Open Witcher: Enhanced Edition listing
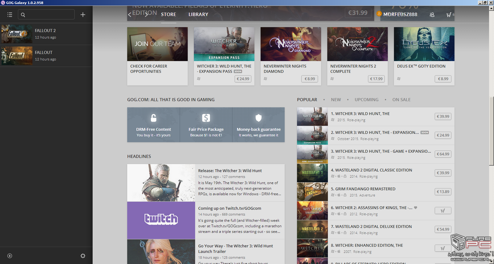The width and height of the screenshot is (494, 264). coord(376,248)
